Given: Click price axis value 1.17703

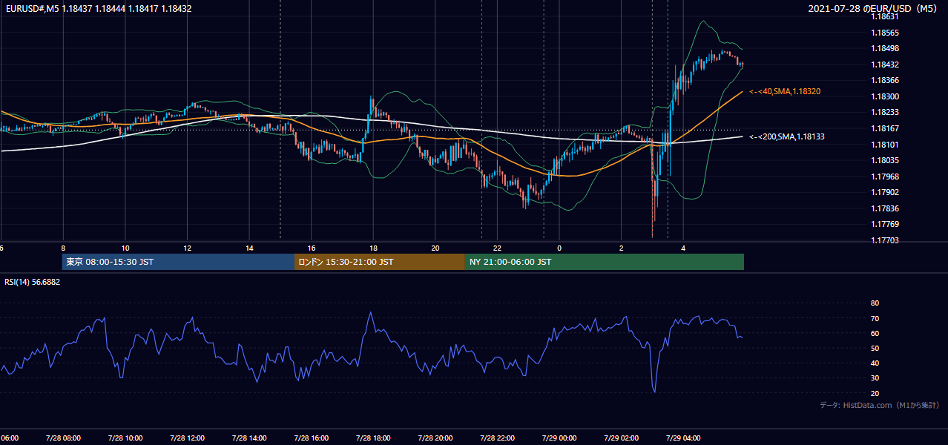Looking at the screenshot, I should point(886,240).
